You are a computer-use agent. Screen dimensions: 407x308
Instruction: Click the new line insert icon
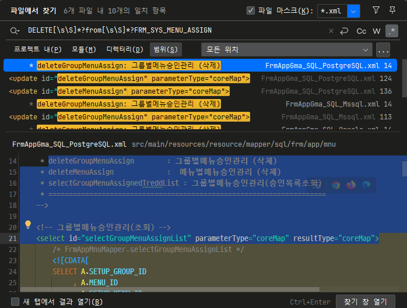point(345,30)
